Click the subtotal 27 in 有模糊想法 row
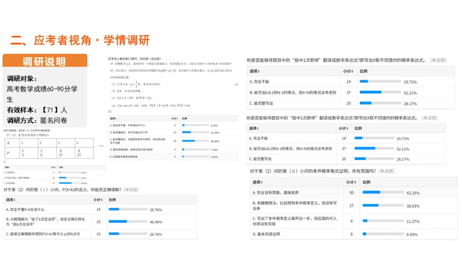 click(352, 206)
